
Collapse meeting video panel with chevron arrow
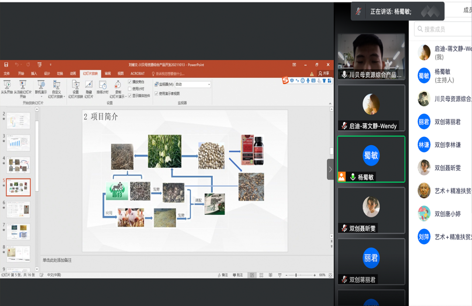(x=330, y=169)
